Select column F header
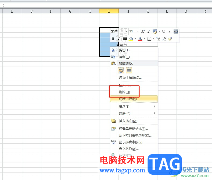This screenshot has height=180, width=212. pos(51,11)
